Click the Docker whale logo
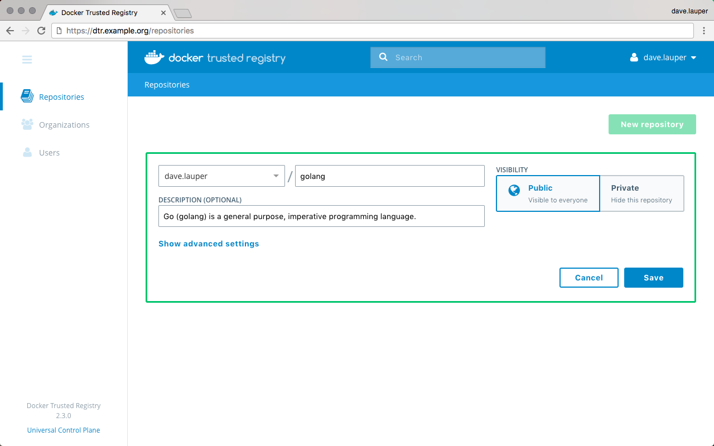 coord(155,57)
